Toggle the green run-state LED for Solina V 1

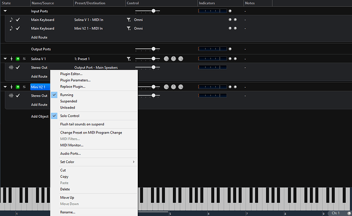click(x=18, y=59)
